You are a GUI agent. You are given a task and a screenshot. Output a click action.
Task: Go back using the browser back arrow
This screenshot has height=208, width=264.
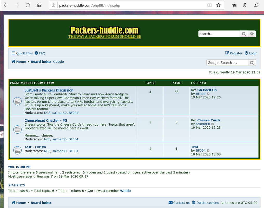pos(6,5)
